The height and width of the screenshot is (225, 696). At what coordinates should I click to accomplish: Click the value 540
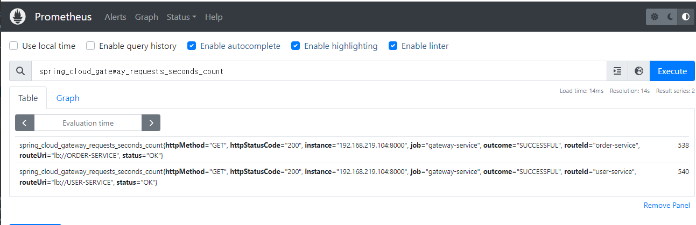click(x=683, y=172)
